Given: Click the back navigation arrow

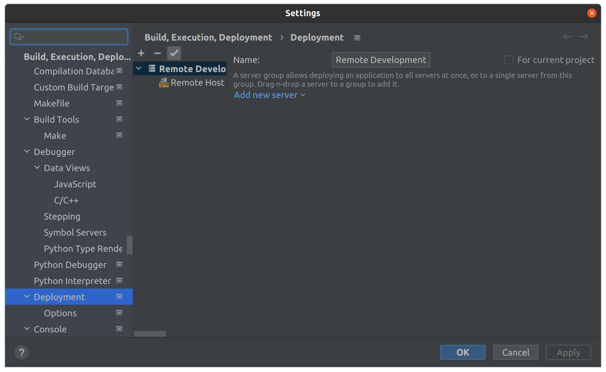Looking at the screenshot, I should [x=567, y=37].
